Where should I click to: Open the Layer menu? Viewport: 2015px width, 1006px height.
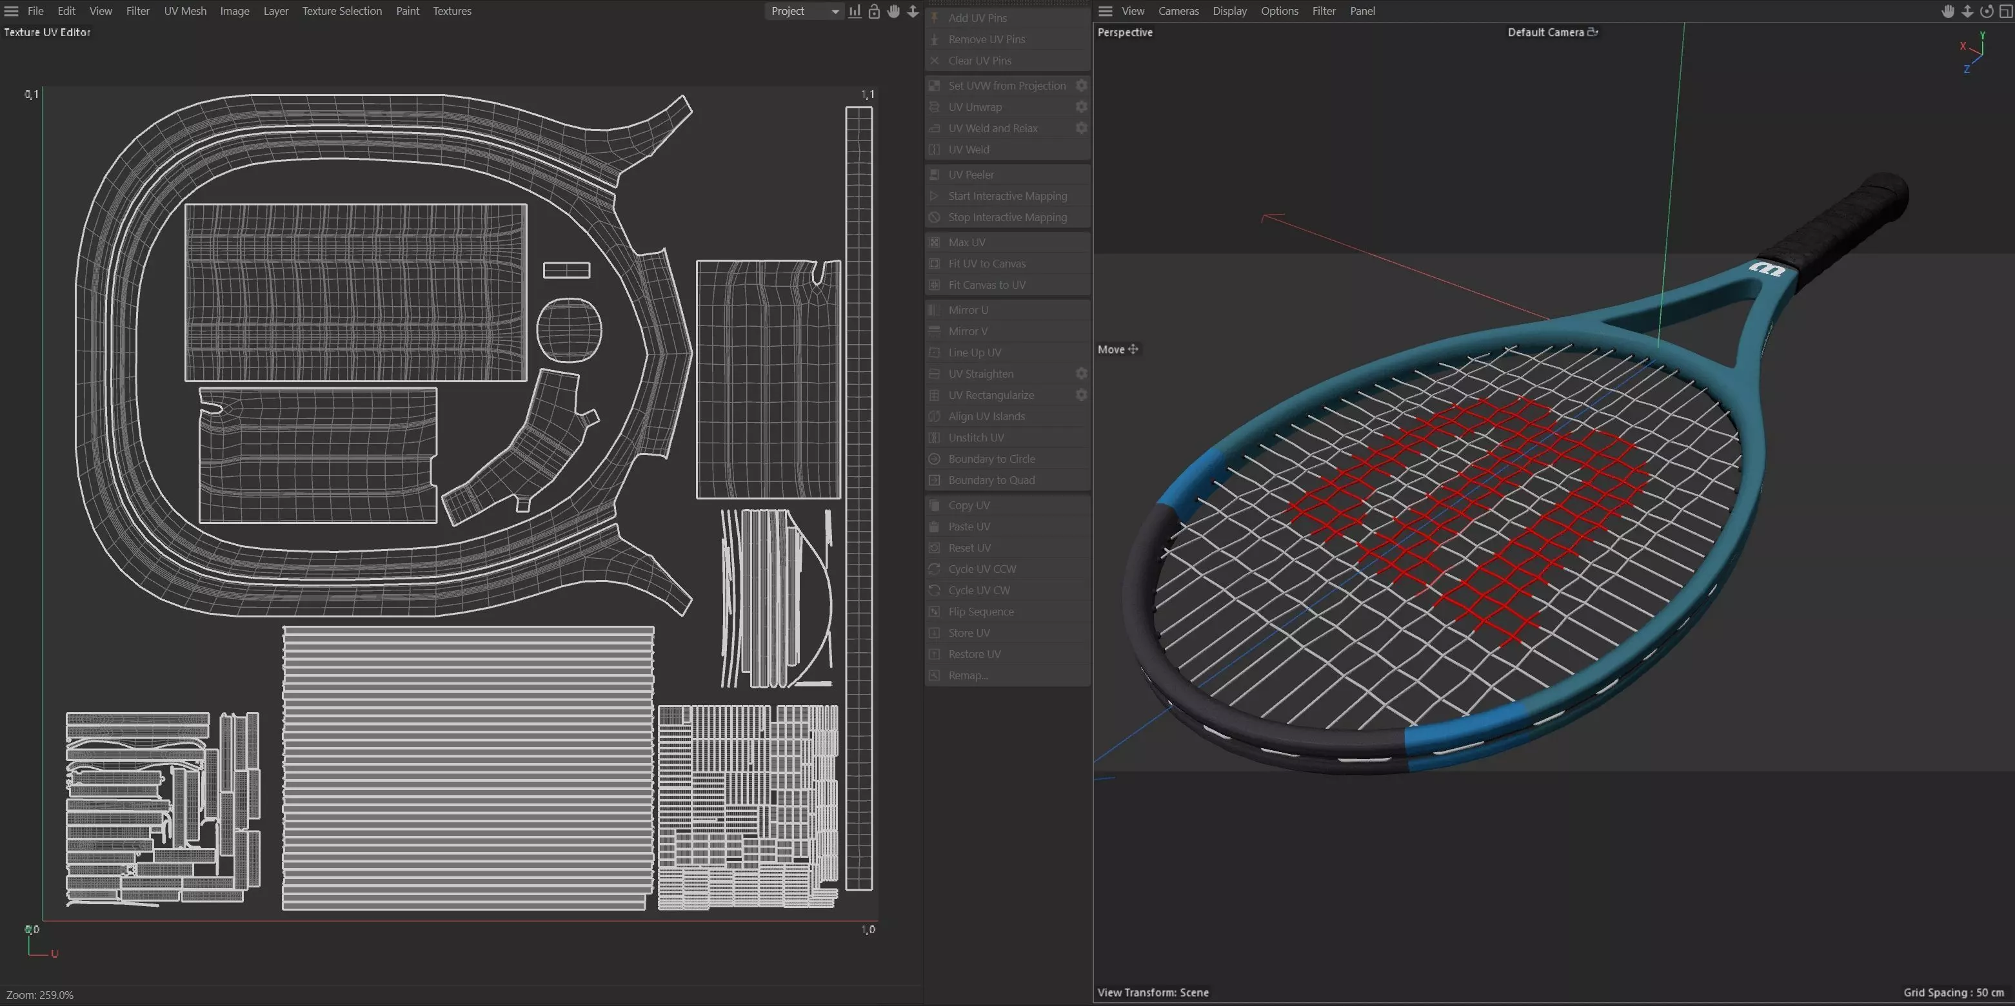coord(275,11)
